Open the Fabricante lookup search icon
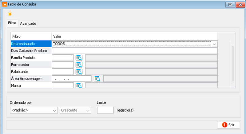 click(x=79, y=72)
